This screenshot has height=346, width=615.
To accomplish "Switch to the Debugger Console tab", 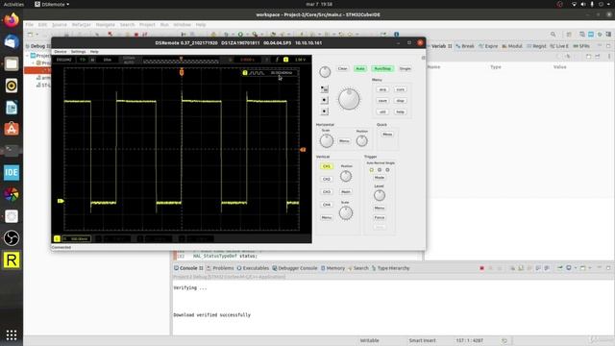I will (x=295, y=268).
